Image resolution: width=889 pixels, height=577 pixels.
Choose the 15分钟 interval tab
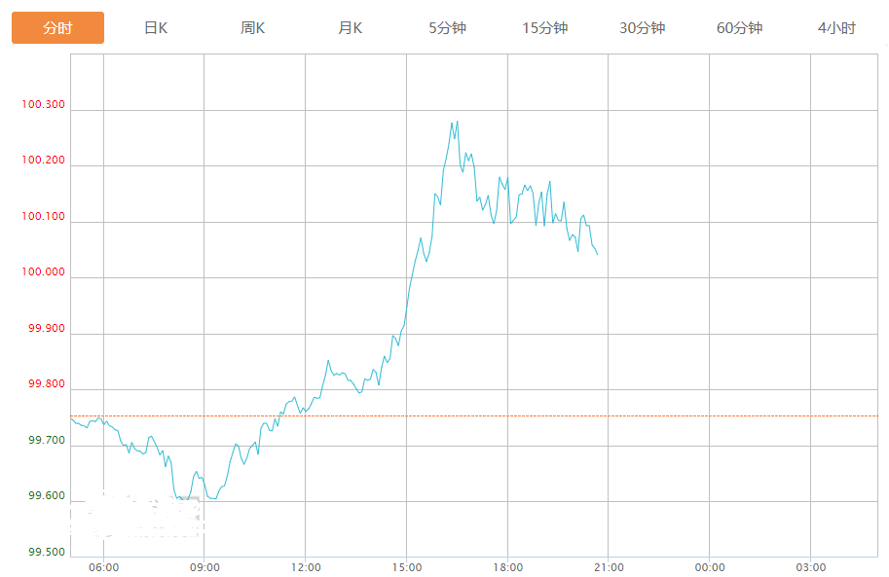545,28
